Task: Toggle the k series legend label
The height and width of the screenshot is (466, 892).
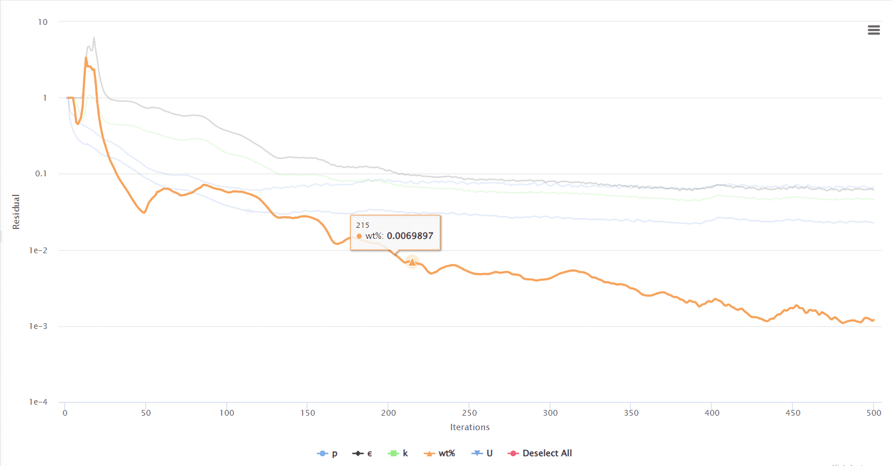Action: [405, 453]
